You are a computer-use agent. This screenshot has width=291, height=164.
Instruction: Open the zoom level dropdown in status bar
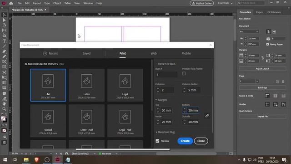coord(21,154)
